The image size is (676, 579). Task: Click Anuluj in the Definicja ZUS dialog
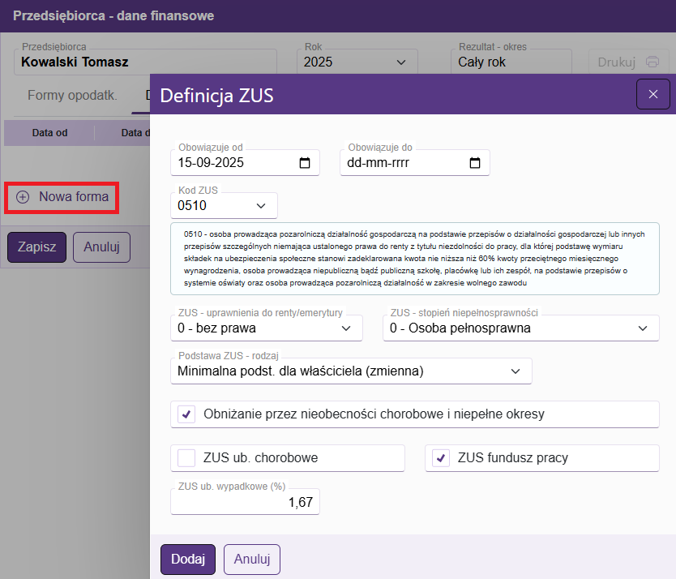point(251,559)
